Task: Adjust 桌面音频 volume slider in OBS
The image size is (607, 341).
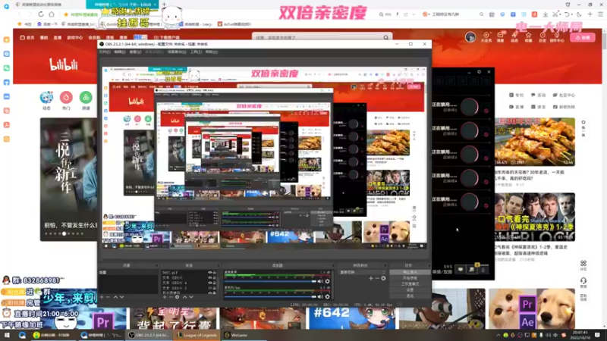Action: pyautogui.click(x=270, y=281)
